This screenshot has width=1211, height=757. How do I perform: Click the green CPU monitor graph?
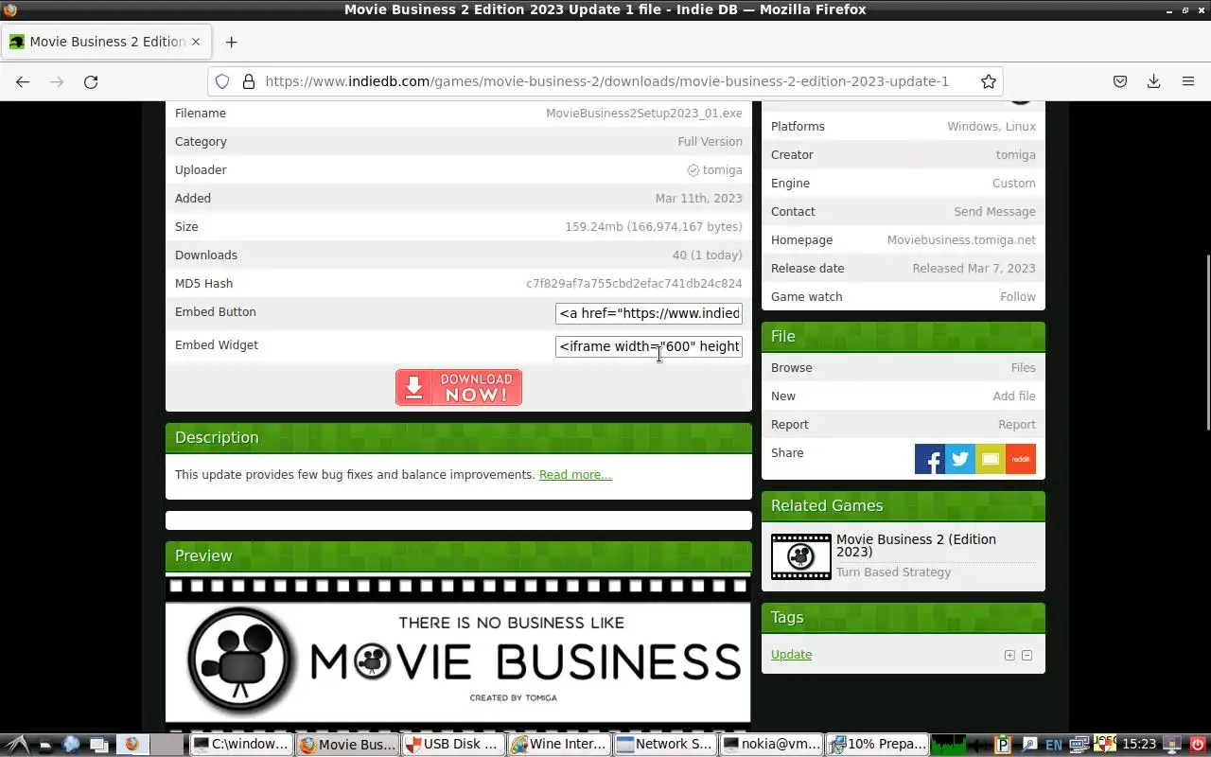coord(949,744)
